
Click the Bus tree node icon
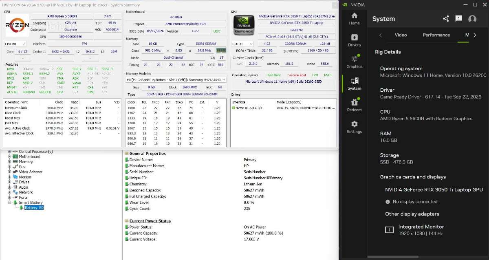point(15,167)
